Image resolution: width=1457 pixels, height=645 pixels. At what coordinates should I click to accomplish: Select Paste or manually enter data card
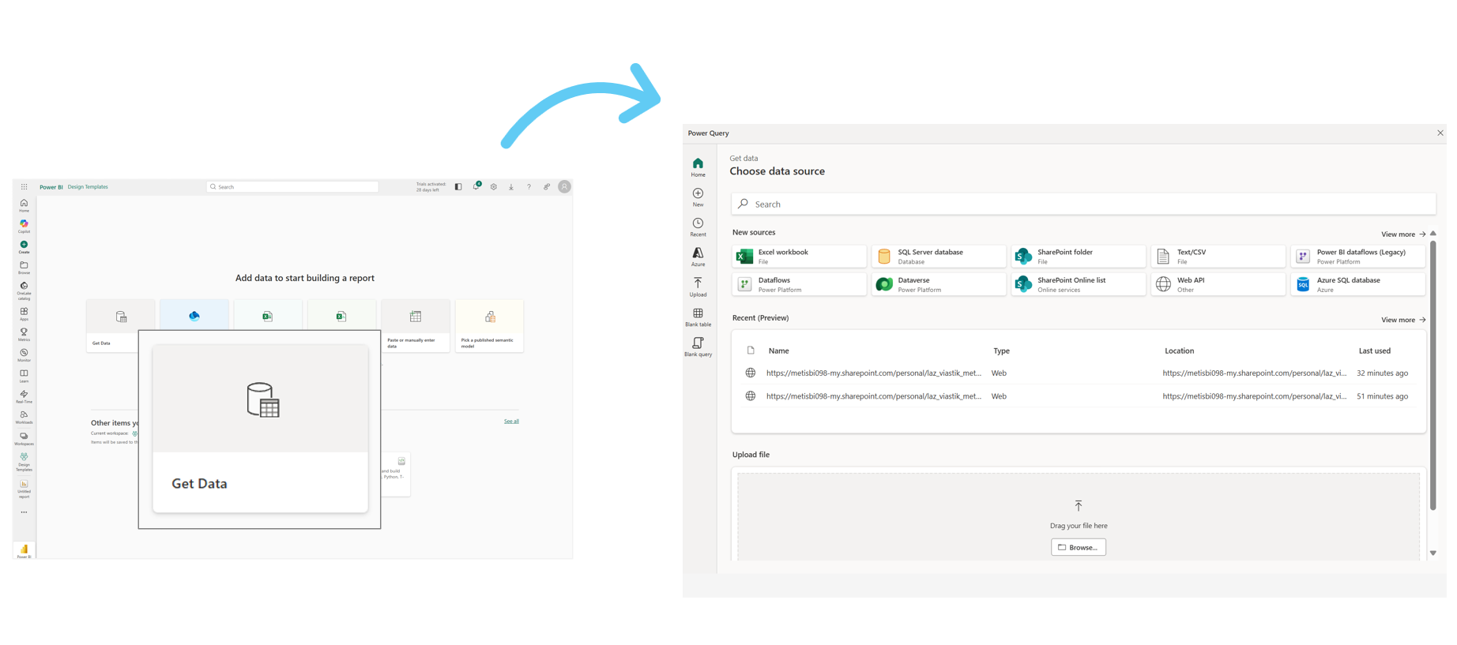coord(416,325)
